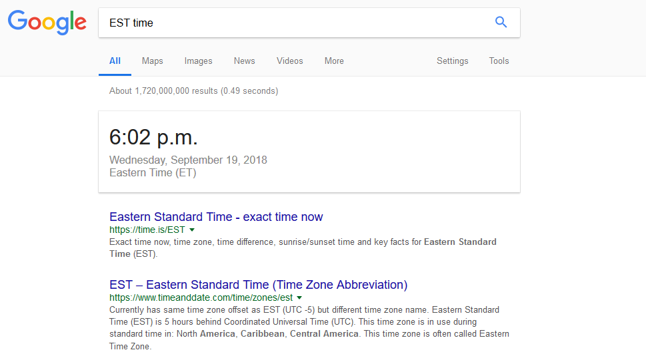Switch to Videos results
Viewport: 646px width, 360px height.
tap(289, 61)
